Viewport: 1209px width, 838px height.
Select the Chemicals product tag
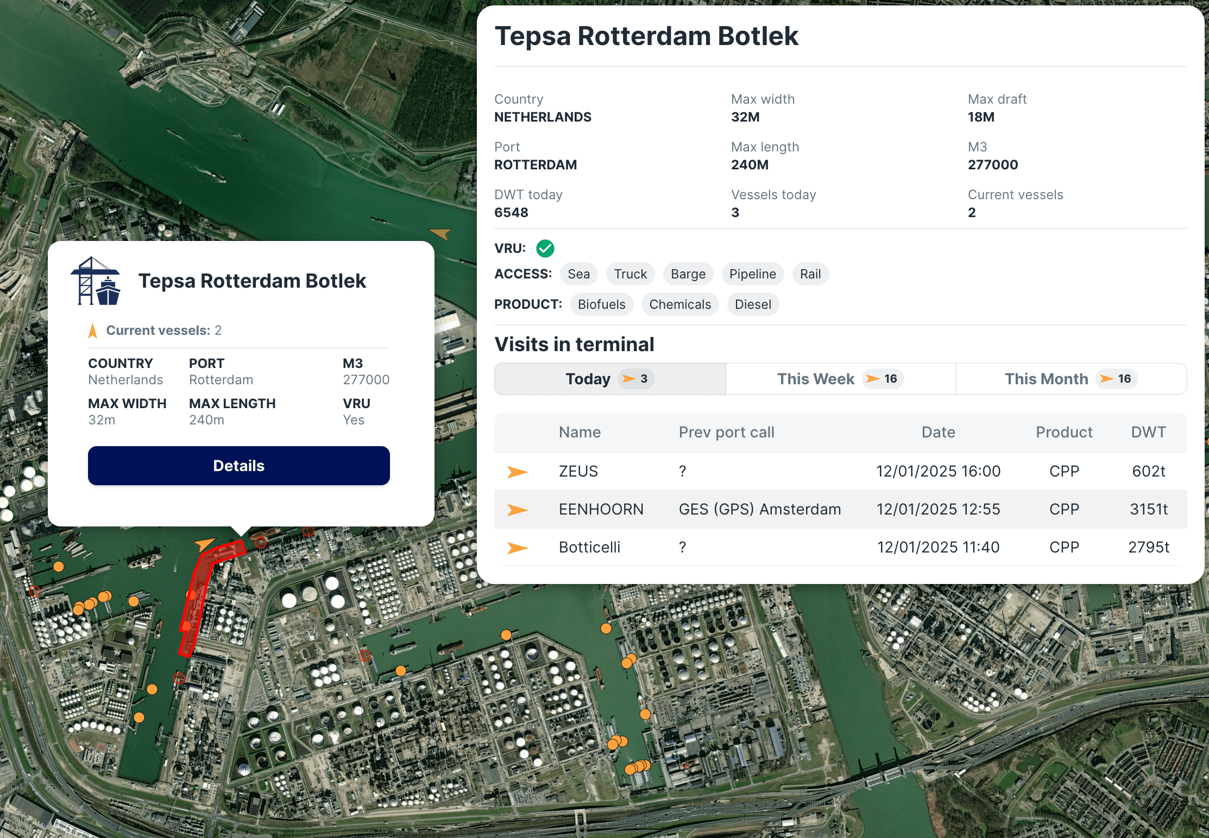(x=679, y=304)
